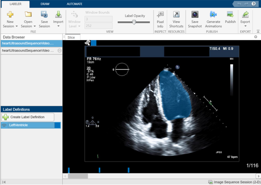The width and height of the screenshot is (261, 185).
Task: Click the Undo arrow in title bar
Action: 239,4
